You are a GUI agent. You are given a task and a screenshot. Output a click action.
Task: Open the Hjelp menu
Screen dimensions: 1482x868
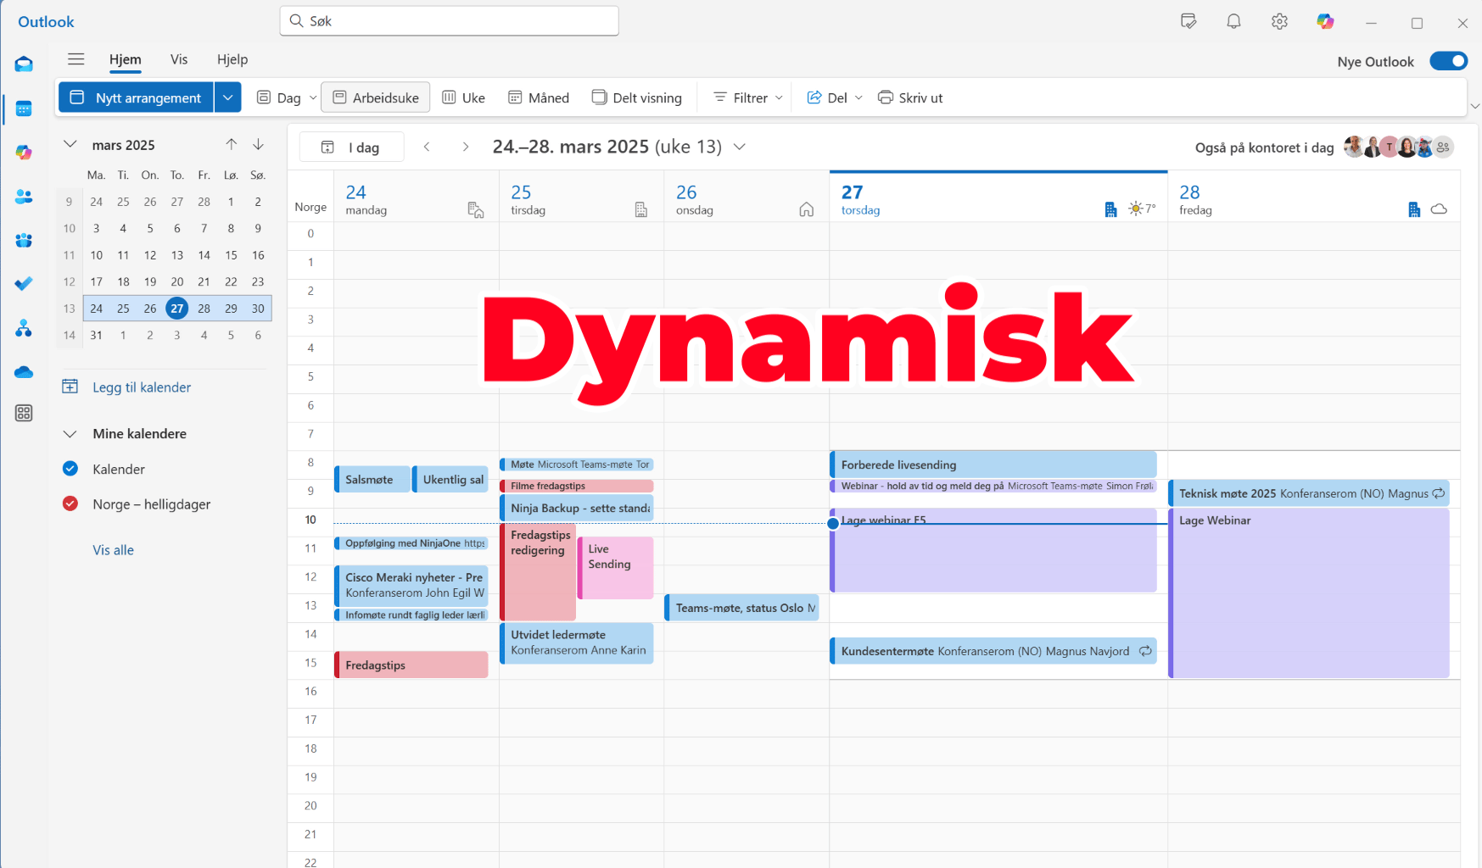(x=232, y=59)
